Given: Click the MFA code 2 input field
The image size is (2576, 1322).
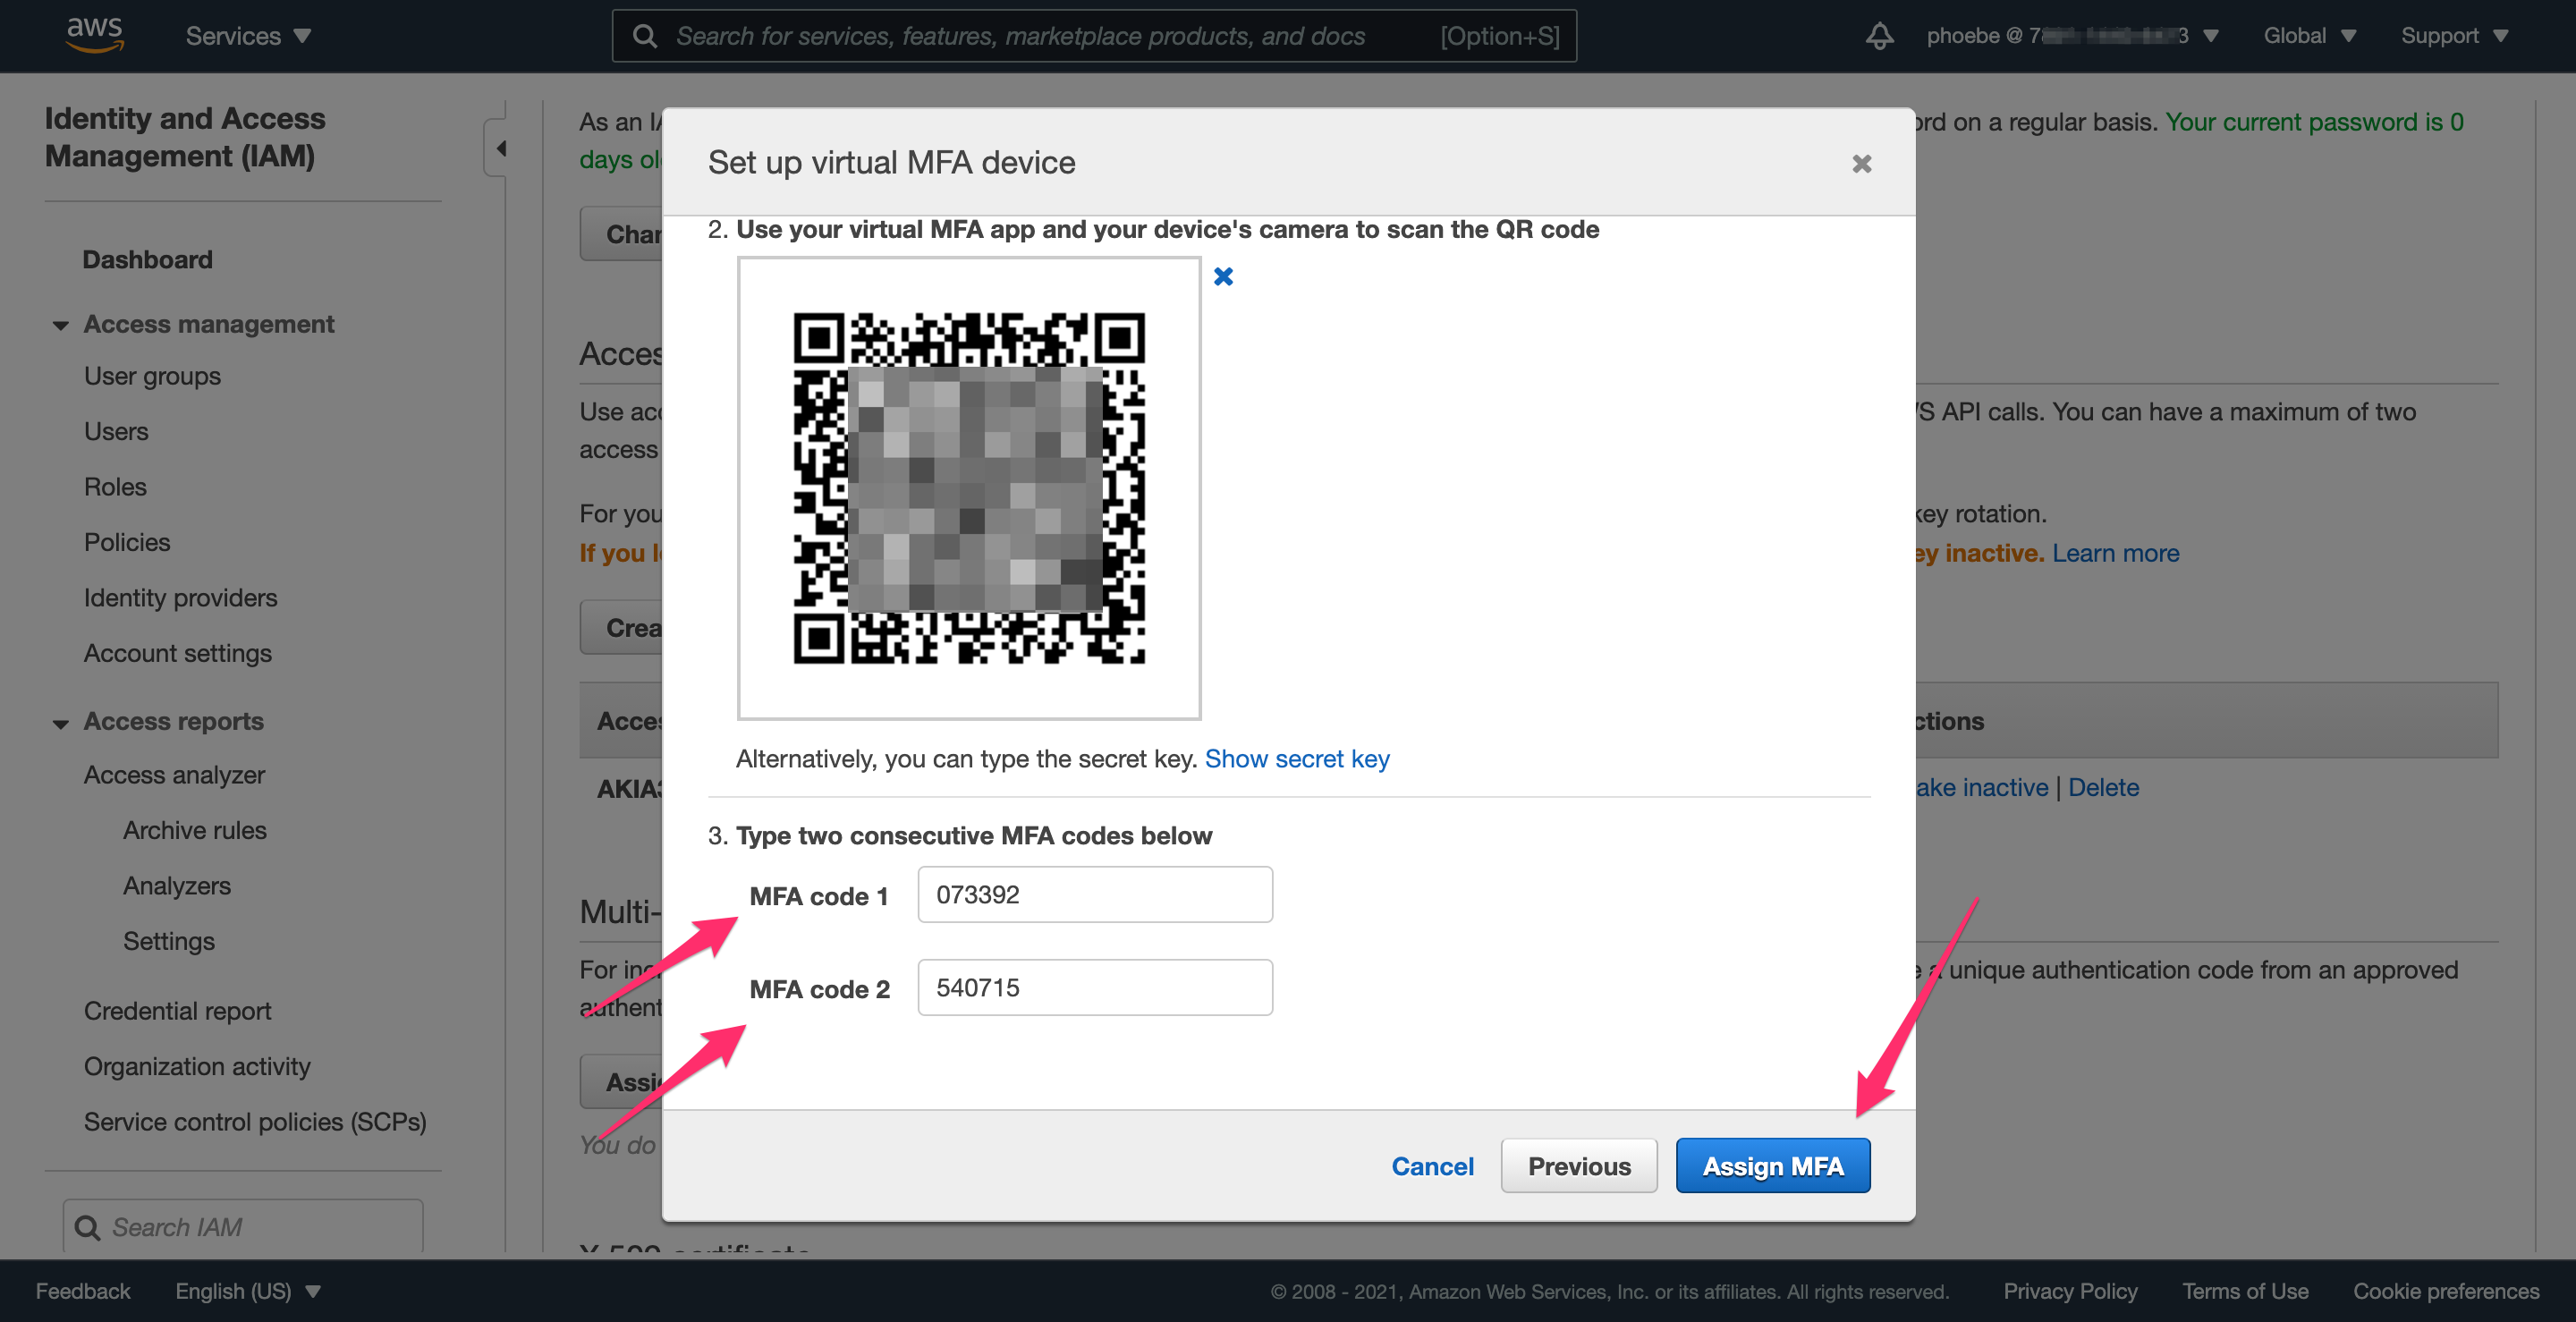Looking at the screenshot, I should point(1095,987).
